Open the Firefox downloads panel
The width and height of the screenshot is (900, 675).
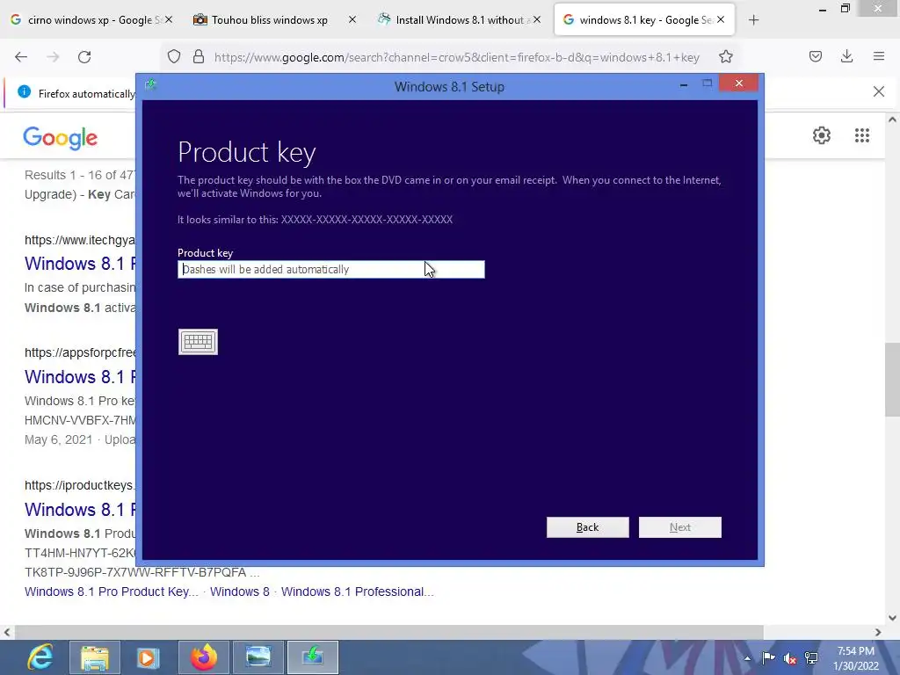point(846,57)
